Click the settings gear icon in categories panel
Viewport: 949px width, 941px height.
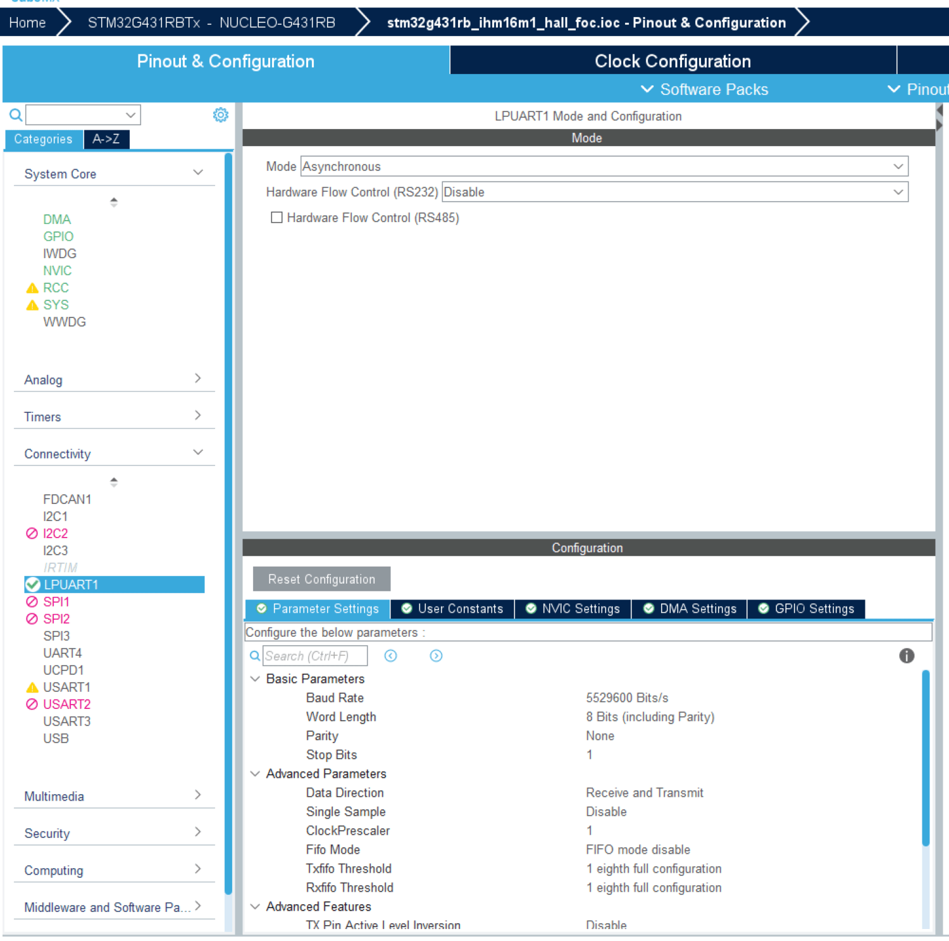pos(220,115)
